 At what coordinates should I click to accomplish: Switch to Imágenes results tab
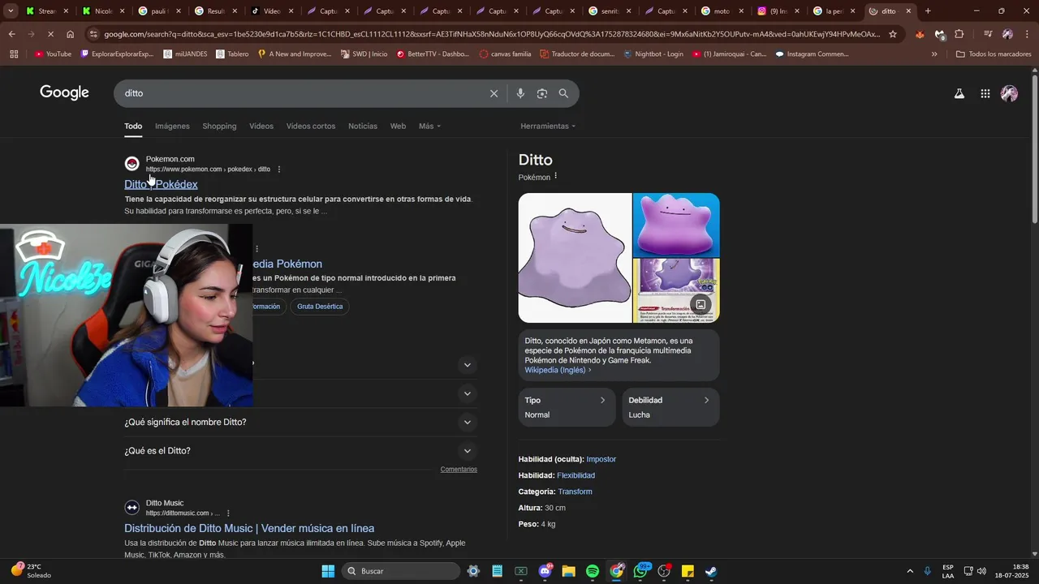point(172,126)
